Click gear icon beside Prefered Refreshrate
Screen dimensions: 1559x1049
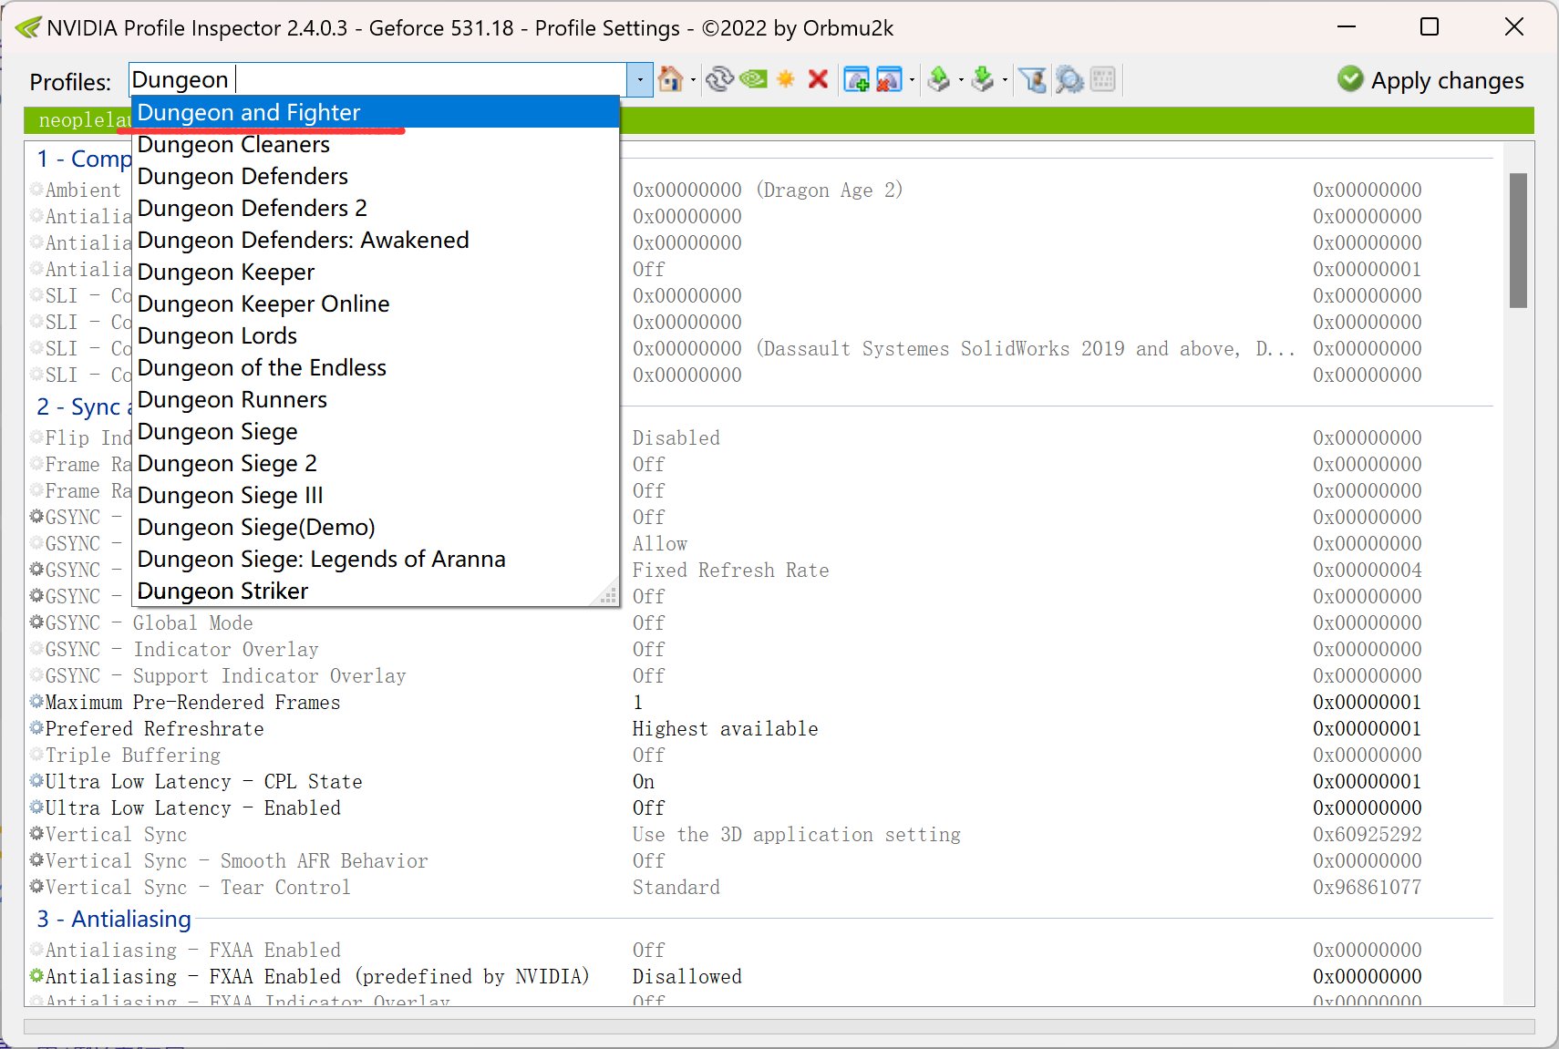[36, 728]
